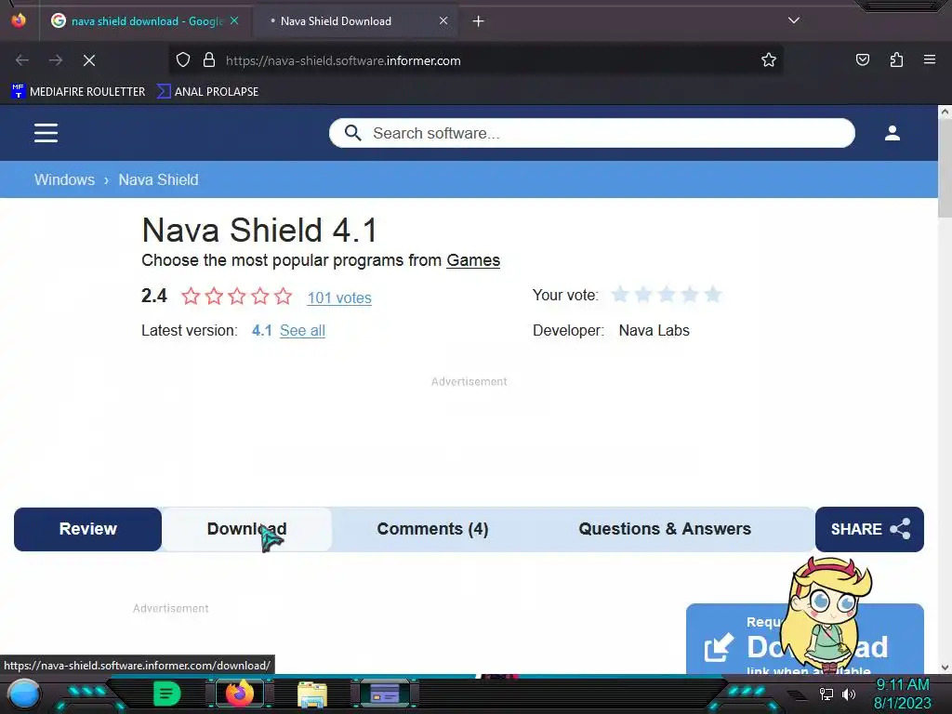Open the second bookmark in the bookmarks toolbar
Viewport: 952px width, 714px height.
point(207,92)
